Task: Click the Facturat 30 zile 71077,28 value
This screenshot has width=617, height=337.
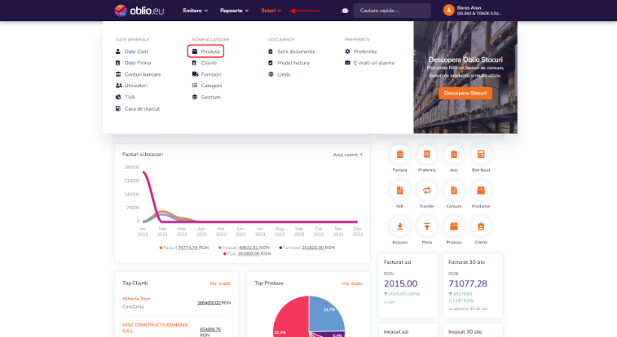Action: click(468, 284)
